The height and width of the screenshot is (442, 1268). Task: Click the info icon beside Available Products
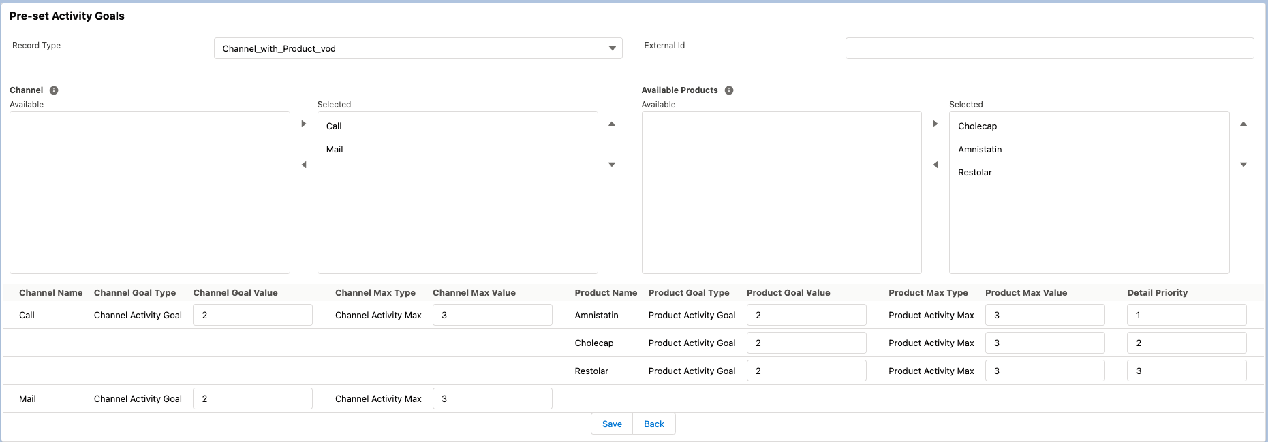point(729,90)
